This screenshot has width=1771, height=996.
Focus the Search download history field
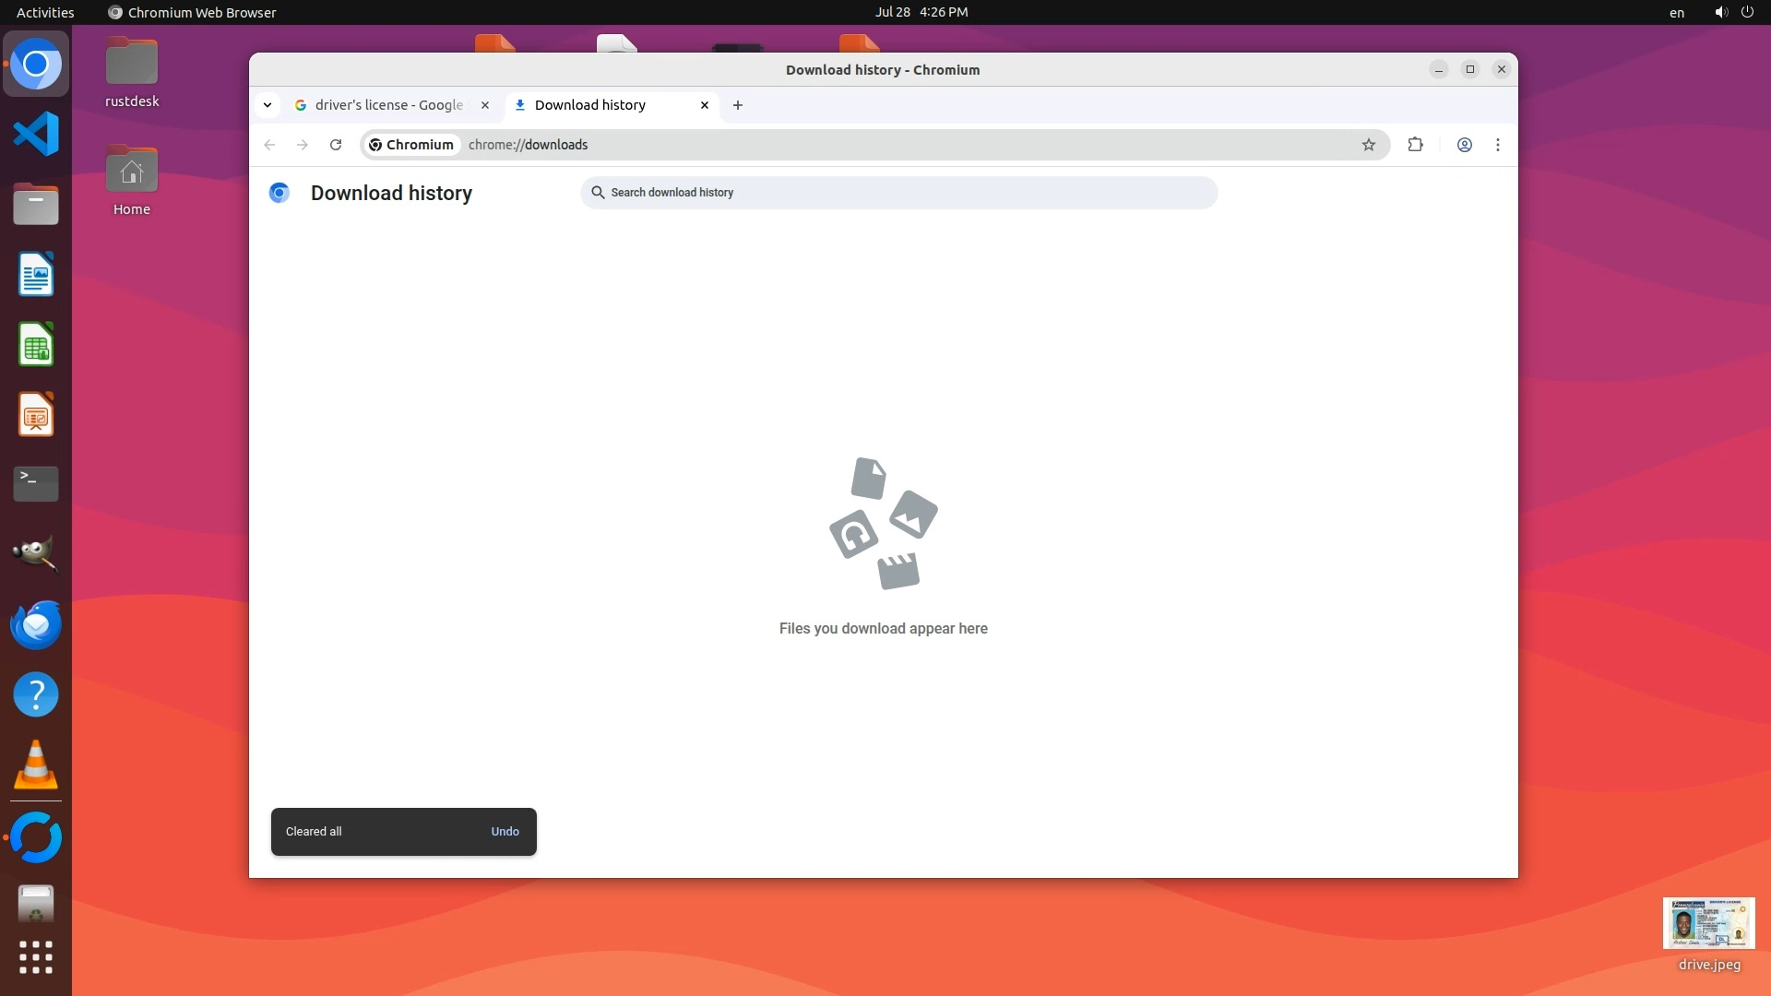[899, 193]
